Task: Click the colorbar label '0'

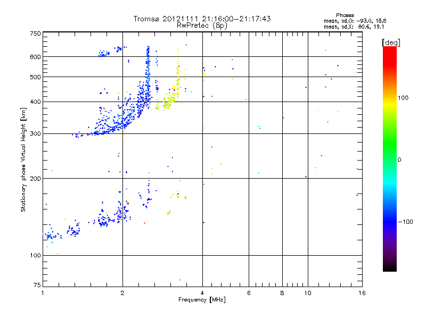Action: [399, 160]
